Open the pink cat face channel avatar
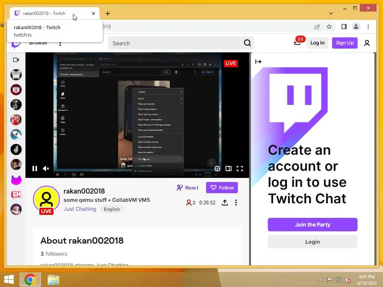Screen dimensions: 383x287 pos(16,180)
